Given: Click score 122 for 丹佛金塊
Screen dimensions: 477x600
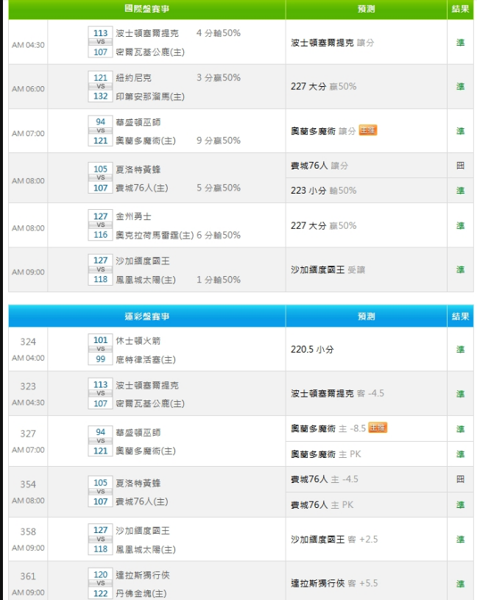Looking at the screenshot, I should coord(101,593).
